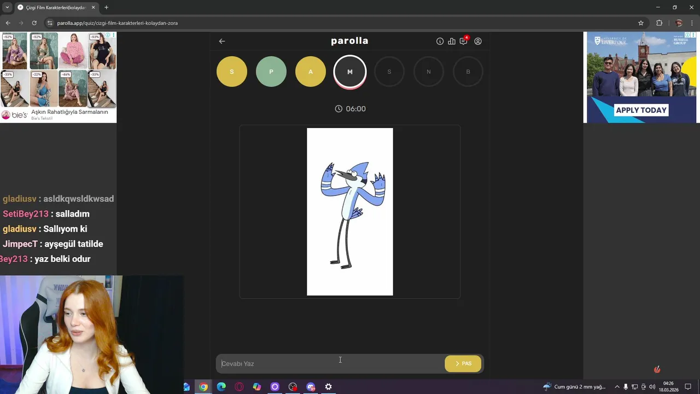Open the browser extensions puzzle icon

click(x=659, y=23)
